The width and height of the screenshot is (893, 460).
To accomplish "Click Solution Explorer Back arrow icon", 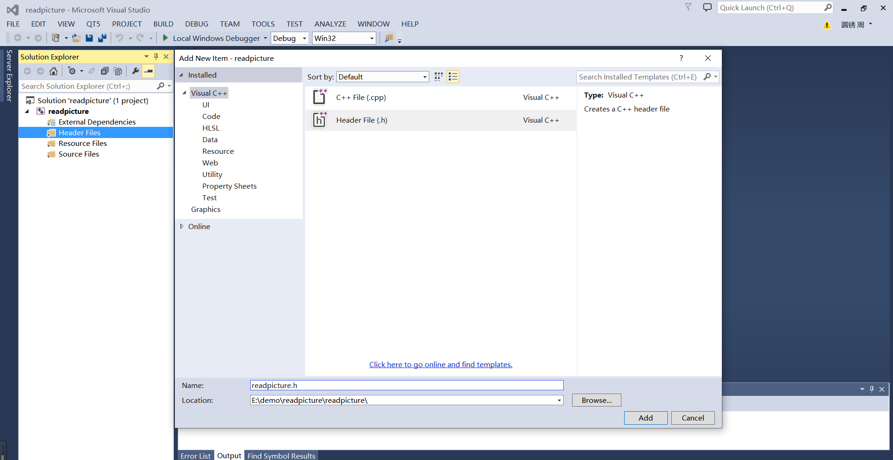I will point(27,71).
